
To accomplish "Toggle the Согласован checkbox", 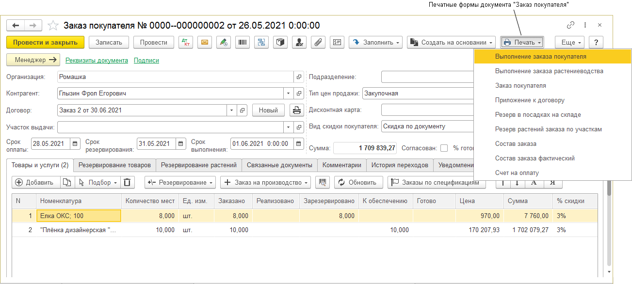I will 444,148.
